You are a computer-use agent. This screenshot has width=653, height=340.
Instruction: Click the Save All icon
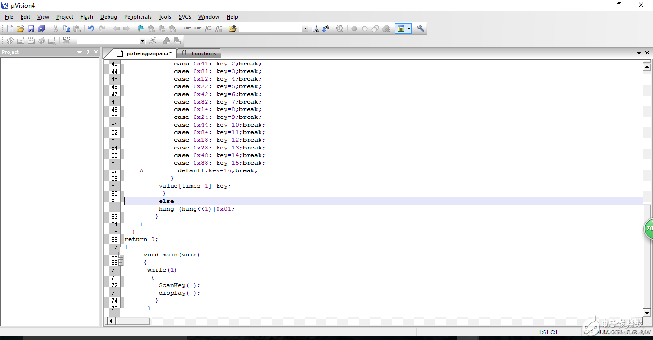coord(42,29)
